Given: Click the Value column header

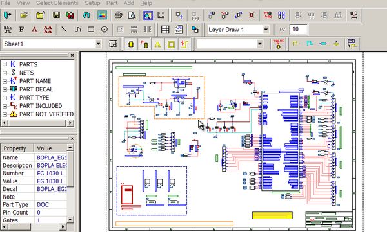Looking at the screenshot, I should pyautogui.click(x=50, y=148).
